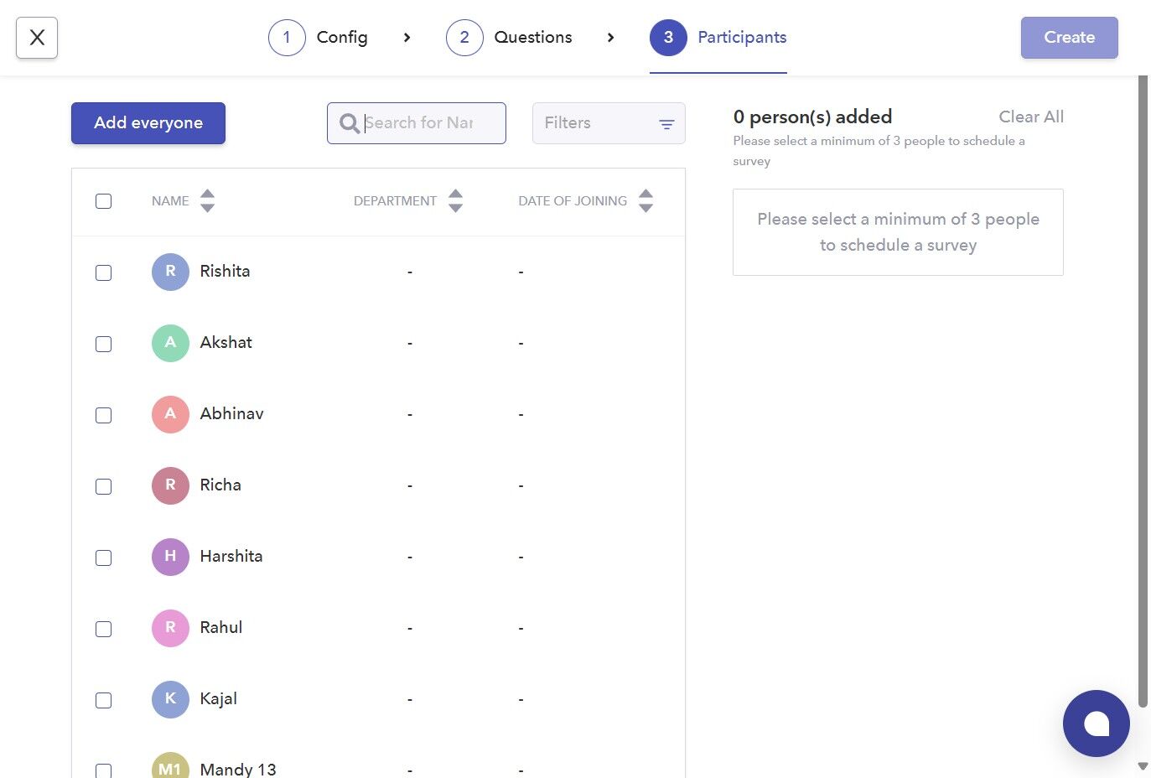Open the chat support bubble
This screenshot has width=1151, height=778.
[x=1096, y=724]
